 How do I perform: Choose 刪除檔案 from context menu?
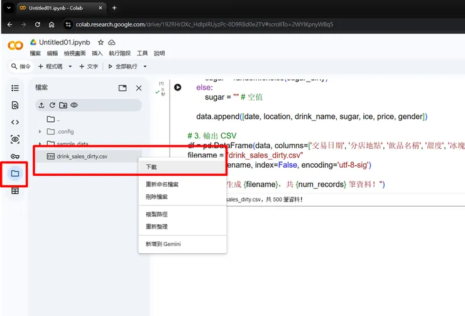coord(182,197)
